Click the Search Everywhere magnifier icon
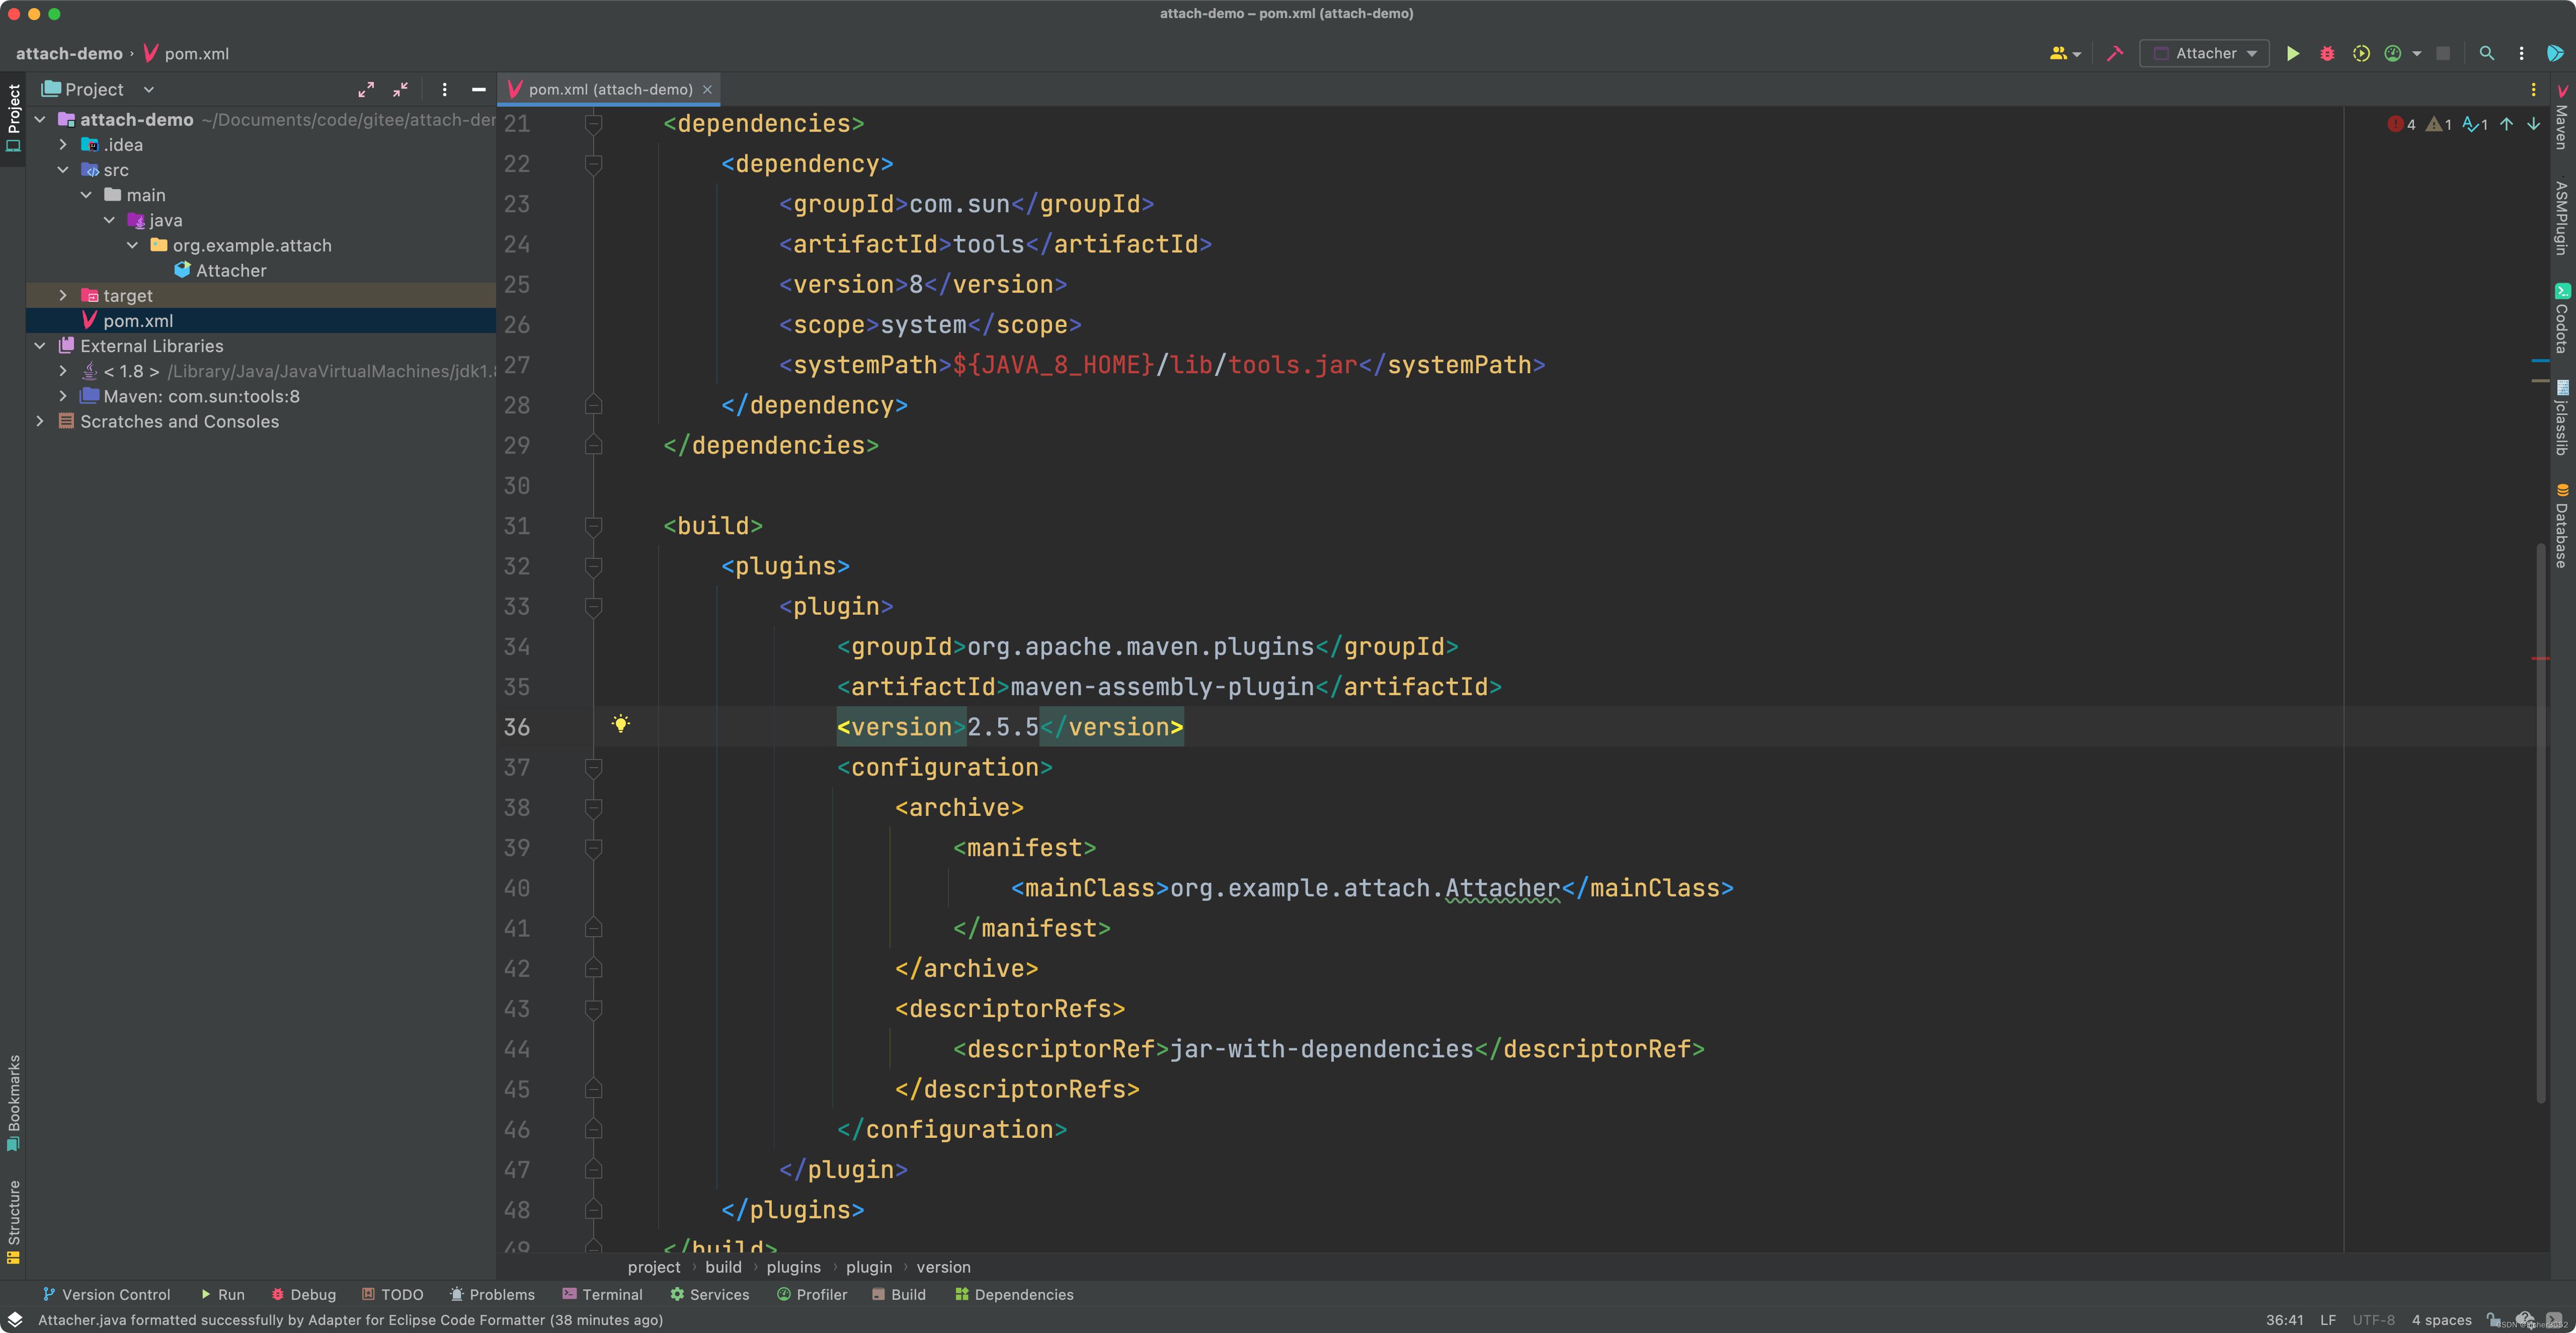Image resolution: width=2576 pixels, height=1333 pixels. pos(2487,54)
